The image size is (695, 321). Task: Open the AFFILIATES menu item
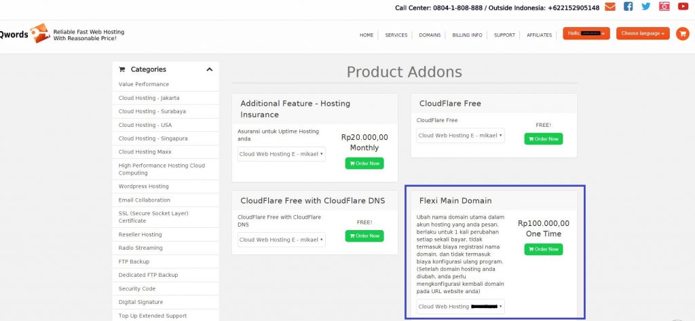pyautogui.click(x=539, y=35)
